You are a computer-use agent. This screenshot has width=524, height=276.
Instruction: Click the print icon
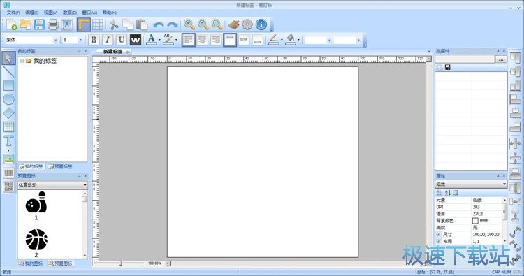(53, 24)
